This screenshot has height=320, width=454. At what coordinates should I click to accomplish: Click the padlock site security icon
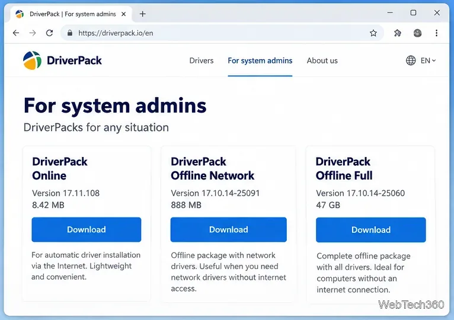(x=69, y=33)
